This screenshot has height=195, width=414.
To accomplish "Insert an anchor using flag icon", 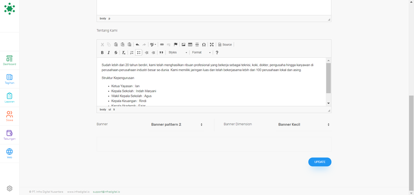I will tap(175, 45).
